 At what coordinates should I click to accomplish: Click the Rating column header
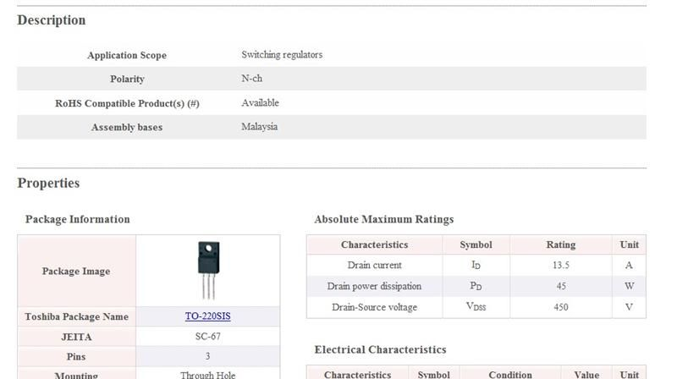click(x=561, y=244)
